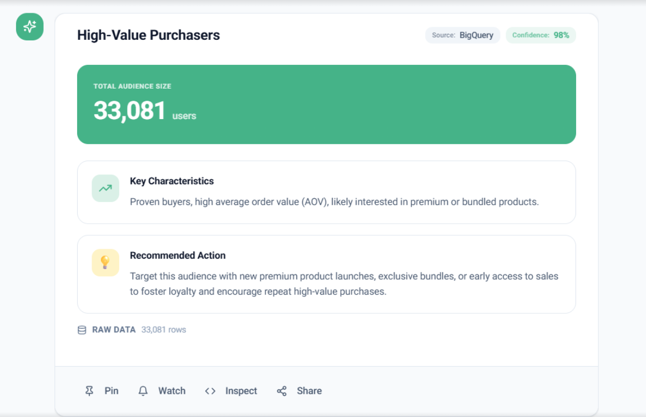Click the bell icon beside Watch

143,390
